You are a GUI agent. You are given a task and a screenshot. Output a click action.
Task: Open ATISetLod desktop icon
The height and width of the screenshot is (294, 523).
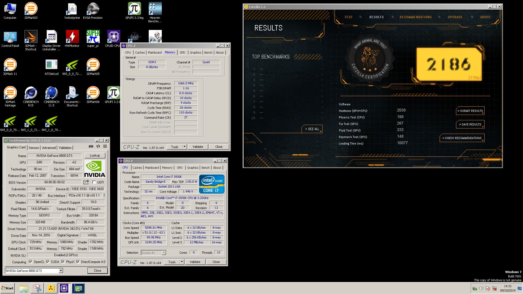coord(51,67)
